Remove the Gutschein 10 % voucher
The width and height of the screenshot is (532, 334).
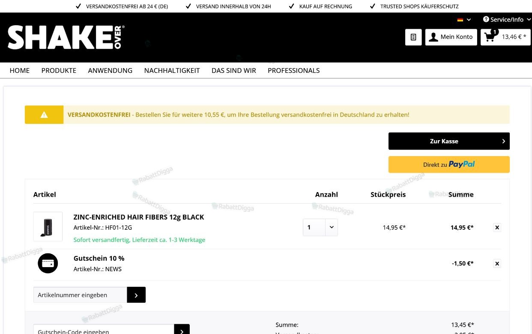(497, 264)
